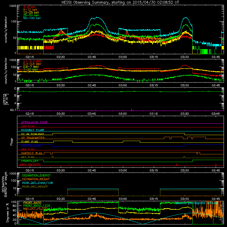Click the SC_IN_SUNLIGHT label

click(33, 134)
